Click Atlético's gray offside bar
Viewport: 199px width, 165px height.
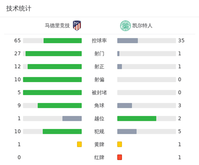[x=72, y=119]
